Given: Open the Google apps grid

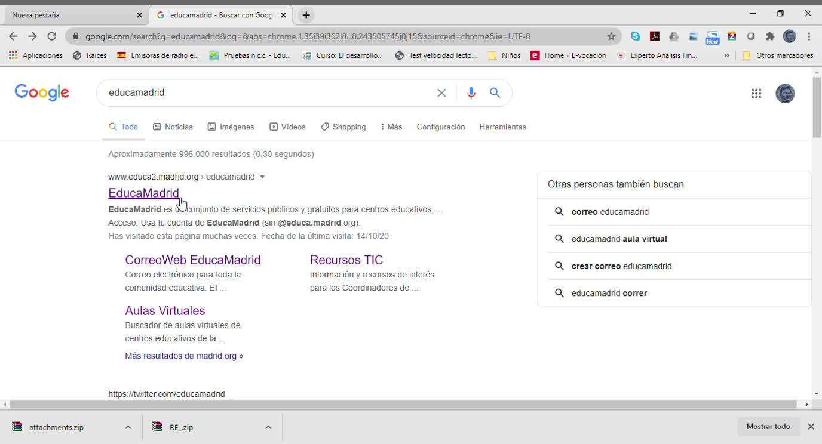Looking at the screenshot, I should click(756, 93).
